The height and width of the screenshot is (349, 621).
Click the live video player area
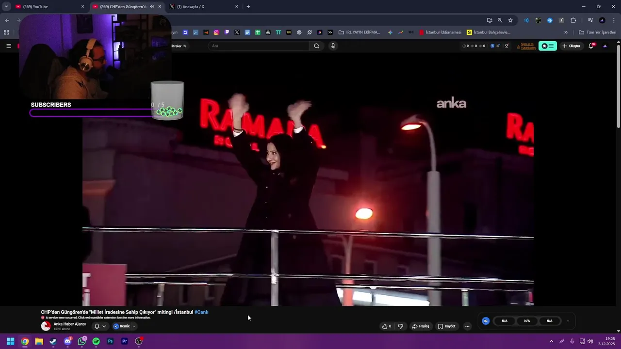tap(308, 179)
